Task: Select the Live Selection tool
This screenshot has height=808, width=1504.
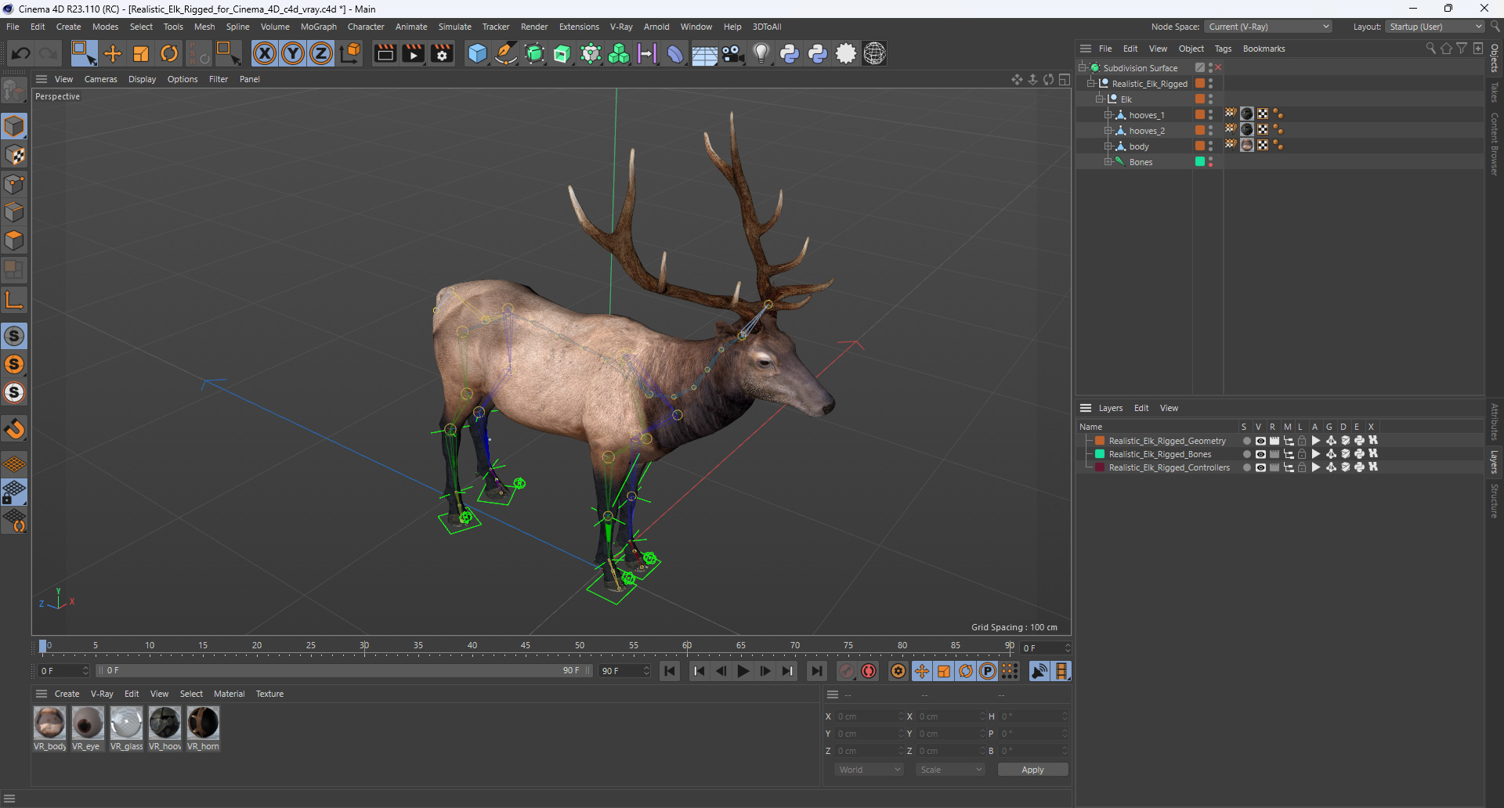Action: click(84, 53)
